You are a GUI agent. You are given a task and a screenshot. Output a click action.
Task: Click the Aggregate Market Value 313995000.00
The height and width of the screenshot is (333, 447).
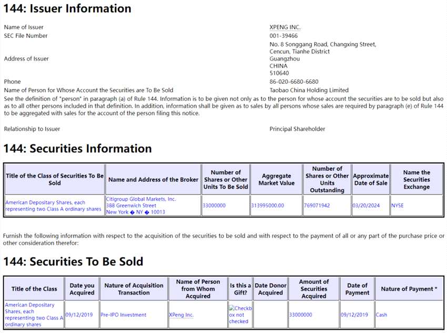point(268,205)
